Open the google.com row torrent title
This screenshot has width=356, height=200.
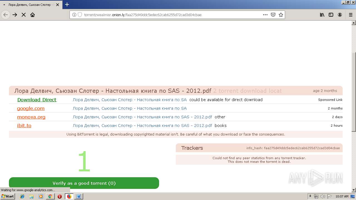coord(130,108)
